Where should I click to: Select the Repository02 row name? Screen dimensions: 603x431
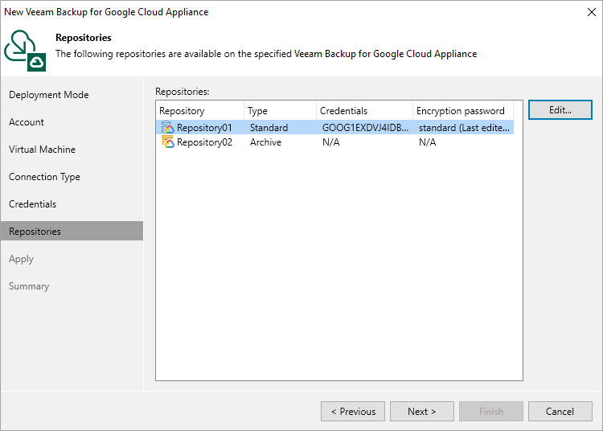point(204,142)
